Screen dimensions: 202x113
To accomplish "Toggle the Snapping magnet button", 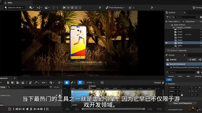I will (80, 82).
